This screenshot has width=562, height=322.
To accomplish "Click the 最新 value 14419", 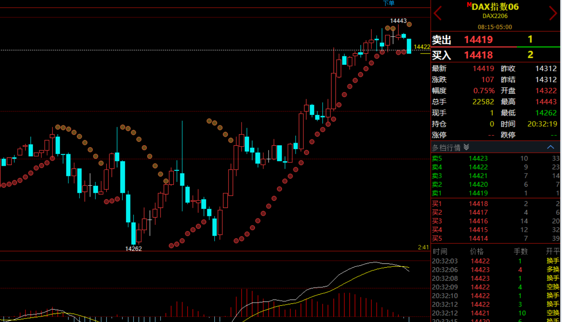I will point(484,69).
